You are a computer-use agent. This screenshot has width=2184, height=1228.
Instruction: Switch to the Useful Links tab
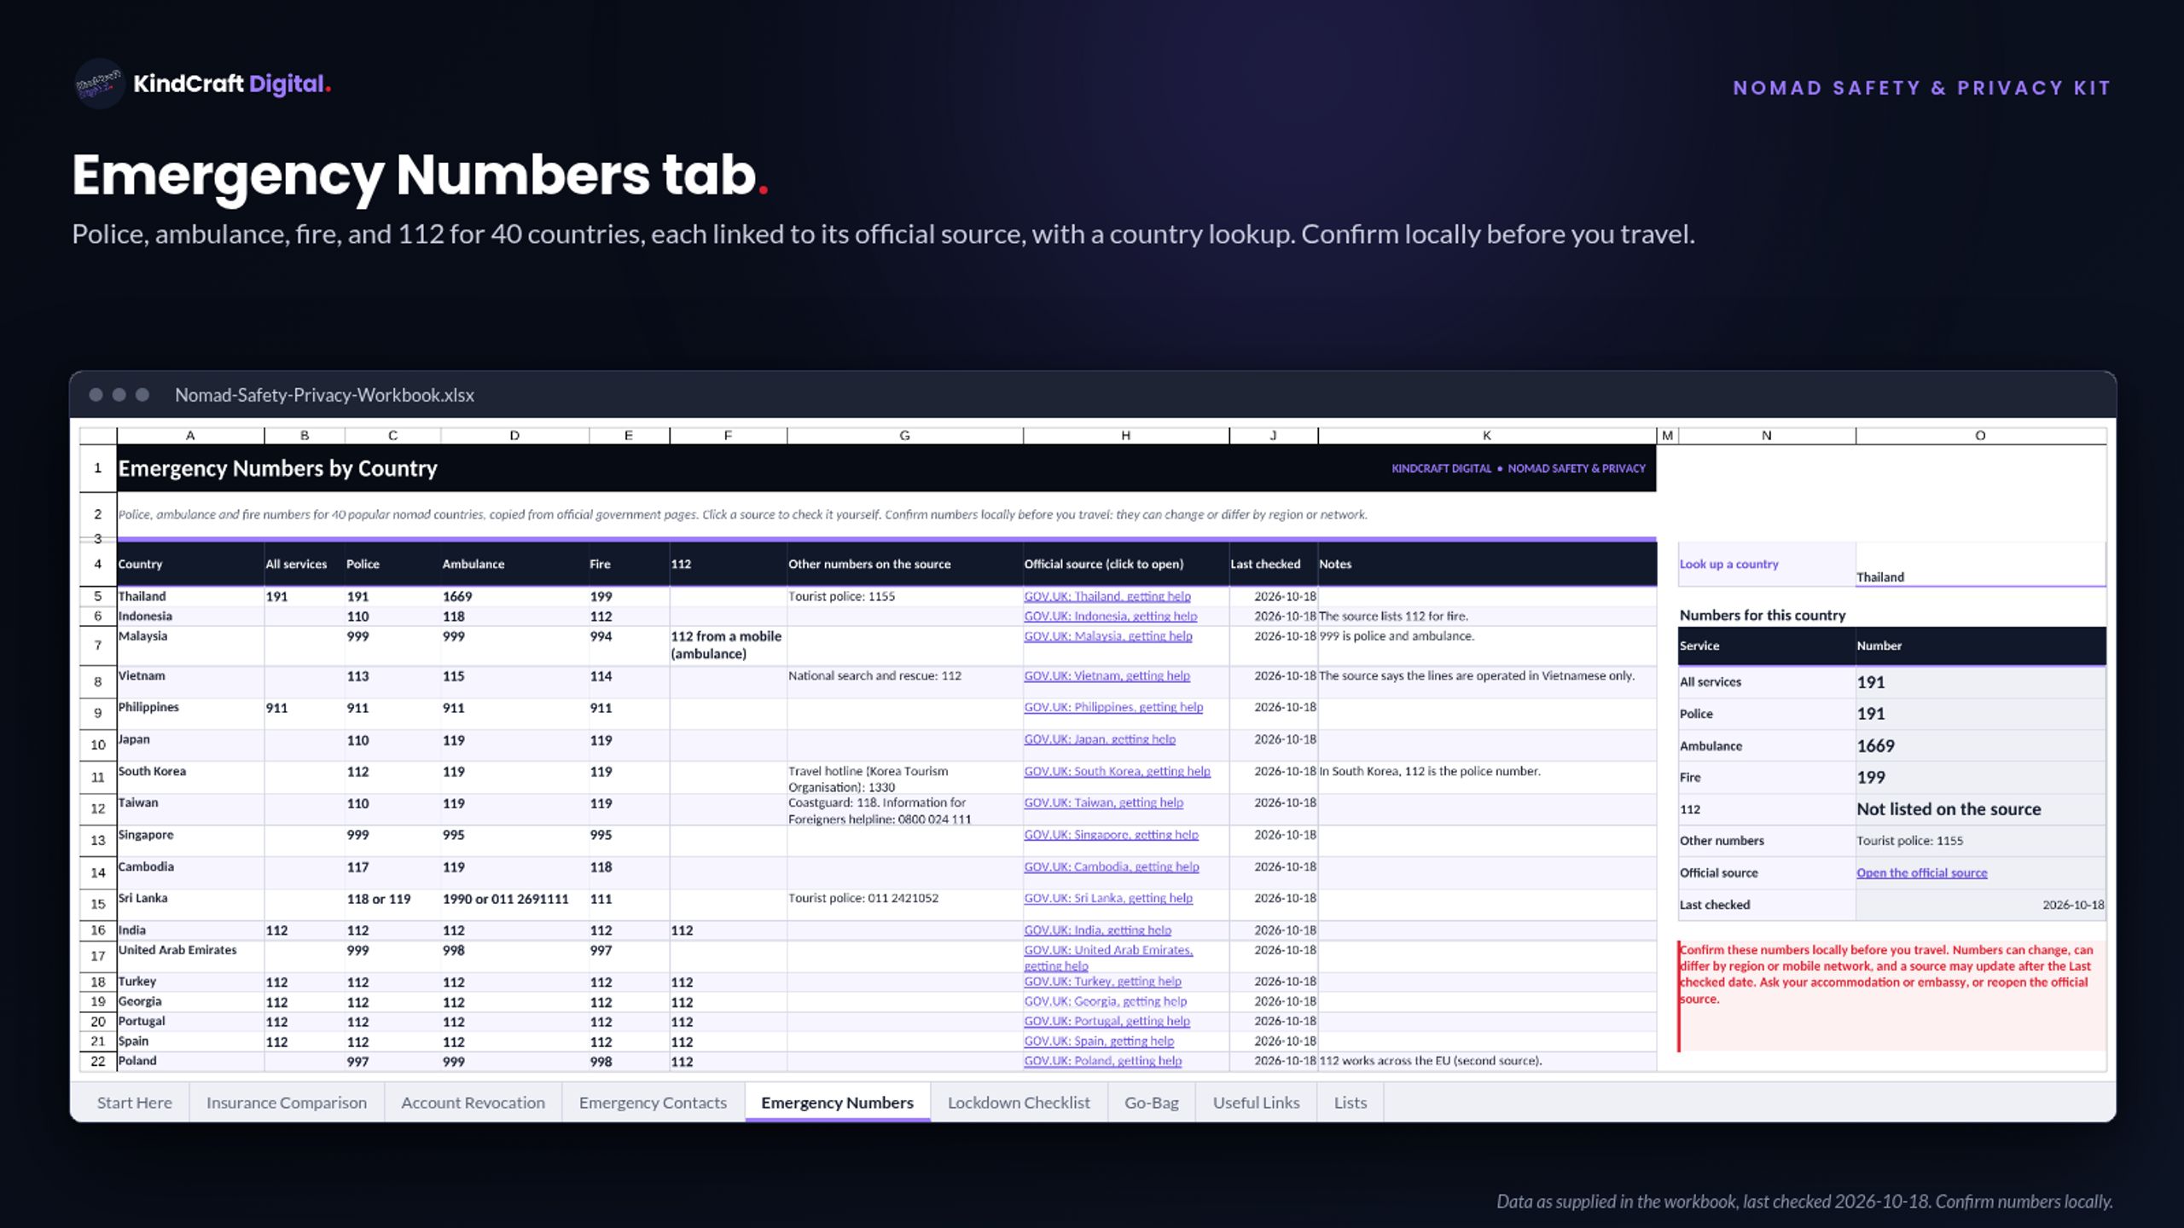pyautogui.click(x=1256, y=1102)
